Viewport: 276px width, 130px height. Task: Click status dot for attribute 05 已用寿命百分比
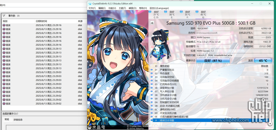(x=152, y=84)
